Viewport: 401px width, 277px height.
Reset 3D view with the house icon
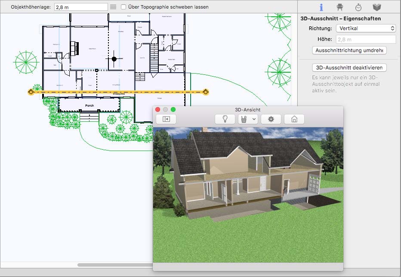tap(294, 119)
